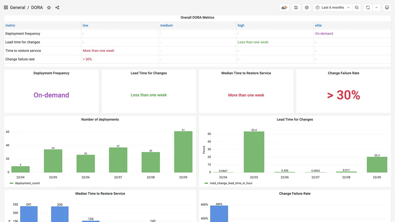This screenshot has height=222, width=395.
Task: Open the dashboards grid icon beside General
Action: (x=6, y=7)
